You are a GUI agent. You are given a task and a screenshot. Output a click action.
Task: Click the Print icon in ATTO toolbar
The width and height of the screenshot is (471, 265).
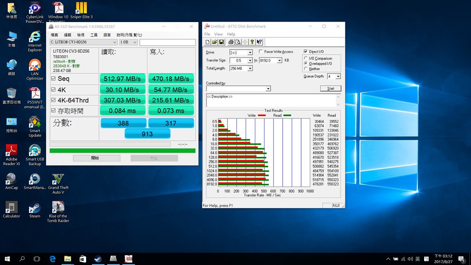tap(231, 42)
